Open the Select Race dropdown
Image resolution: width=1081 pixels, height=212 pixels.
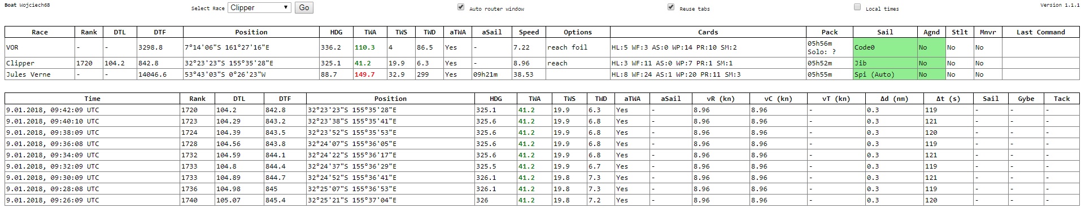[x=259, y=7]
